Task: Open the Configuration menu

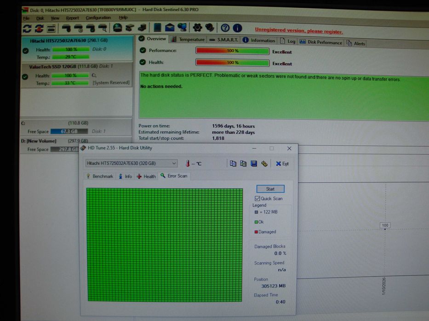Action: [98, 17]
